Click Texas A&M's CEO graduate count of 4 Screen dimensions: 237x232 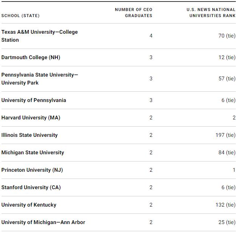point(151,36)
